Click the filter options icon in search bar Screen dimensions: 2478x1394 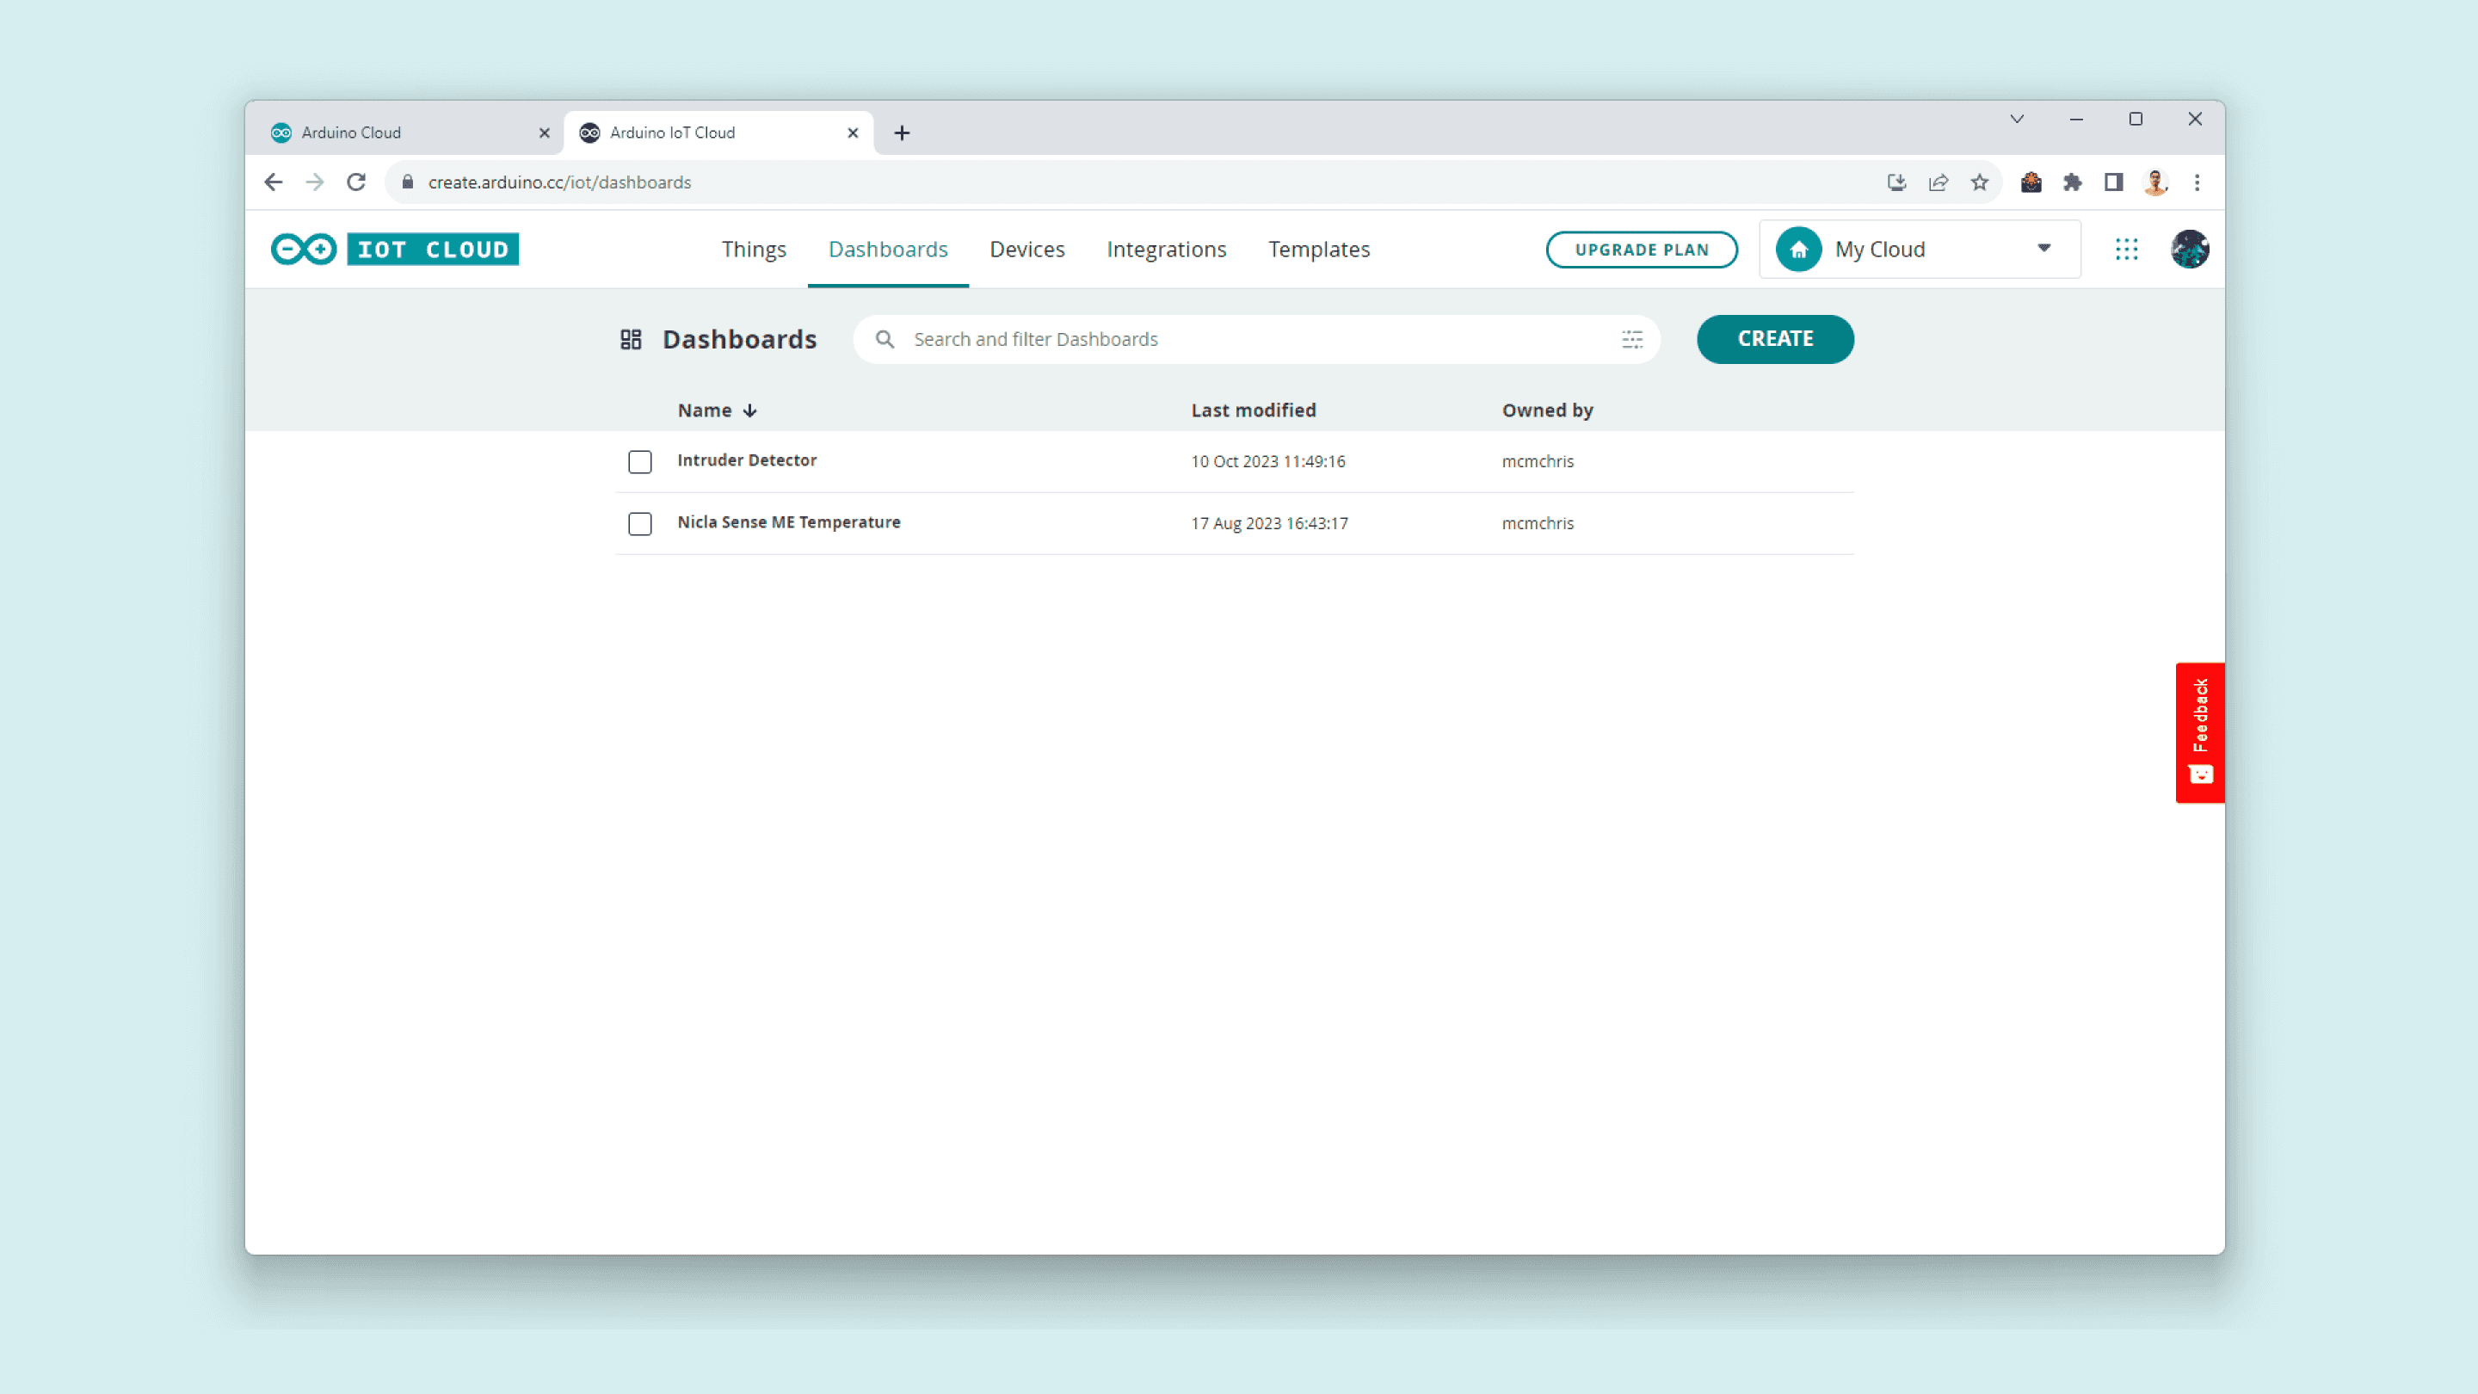pos(1631,340)
